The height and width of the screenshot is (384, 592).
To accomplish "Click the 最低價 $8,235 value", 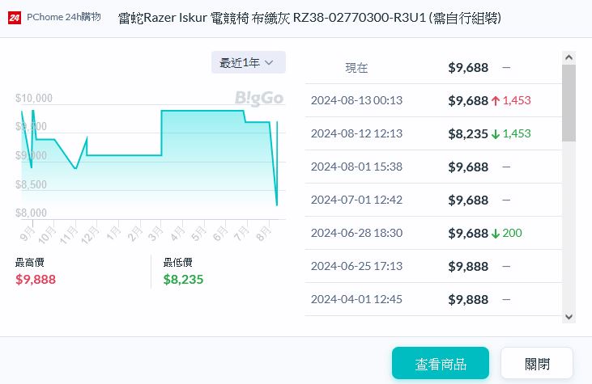I will click(183, 280).
